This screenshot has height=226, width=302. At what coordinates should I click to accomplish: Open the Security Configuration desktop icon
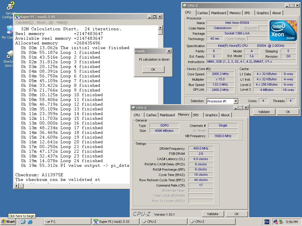point(11,5)
